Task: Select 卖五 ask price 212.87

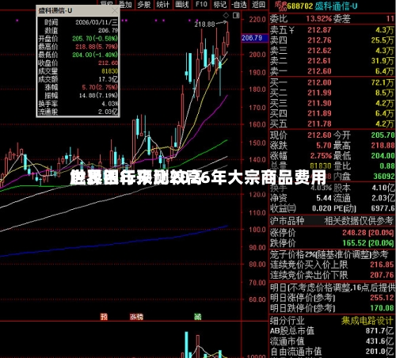Action: click(x=319, y=30)
